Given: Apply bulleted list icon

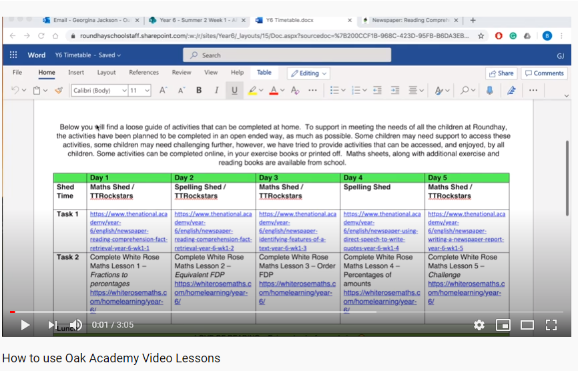Looking at the screenshot, I should 334,90.
